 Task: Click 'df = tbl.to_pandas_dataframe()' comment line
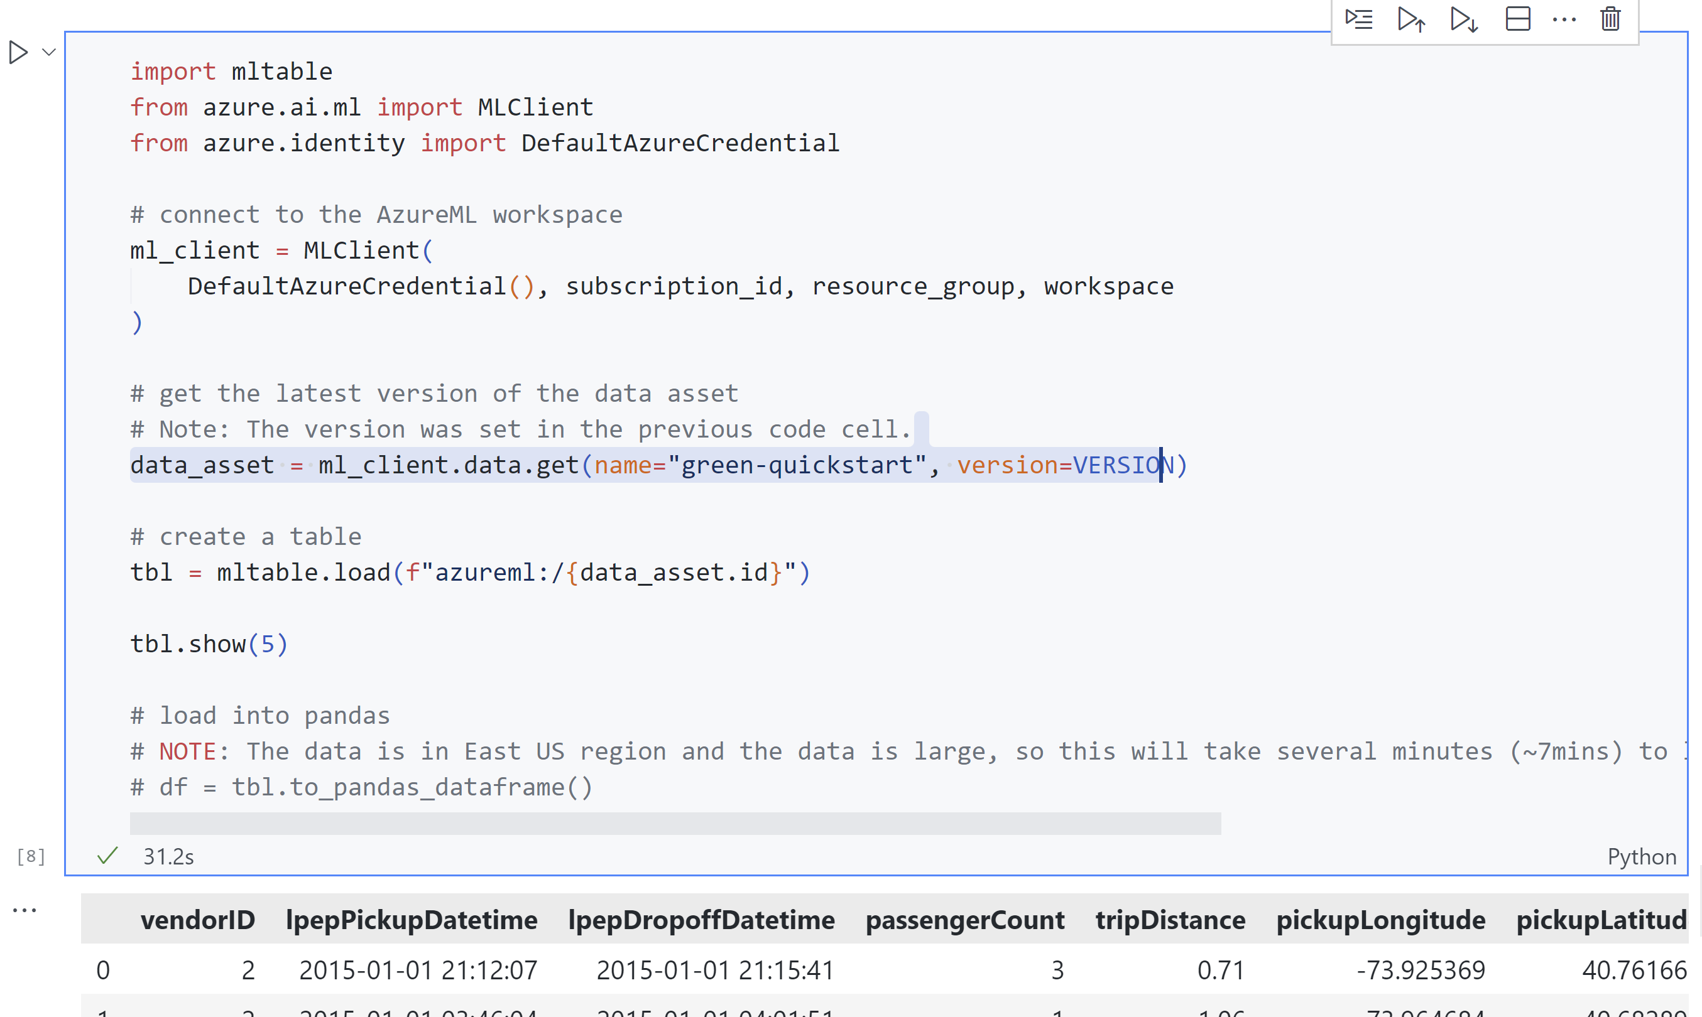361,787
